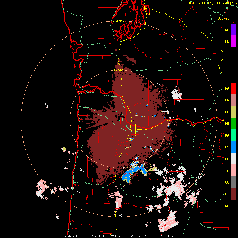Click the dark green HR legend swatch
This screenshot has height=238, width=238.
tap(234, 124)
